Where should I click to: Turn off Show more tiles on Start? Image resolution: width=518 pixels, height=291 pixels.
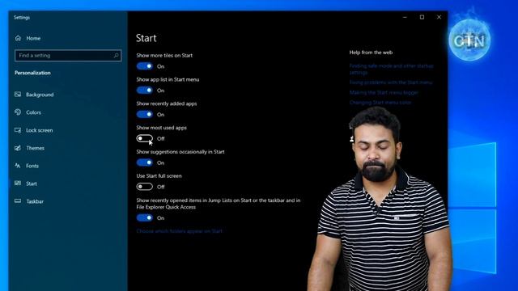coord(145,66)
